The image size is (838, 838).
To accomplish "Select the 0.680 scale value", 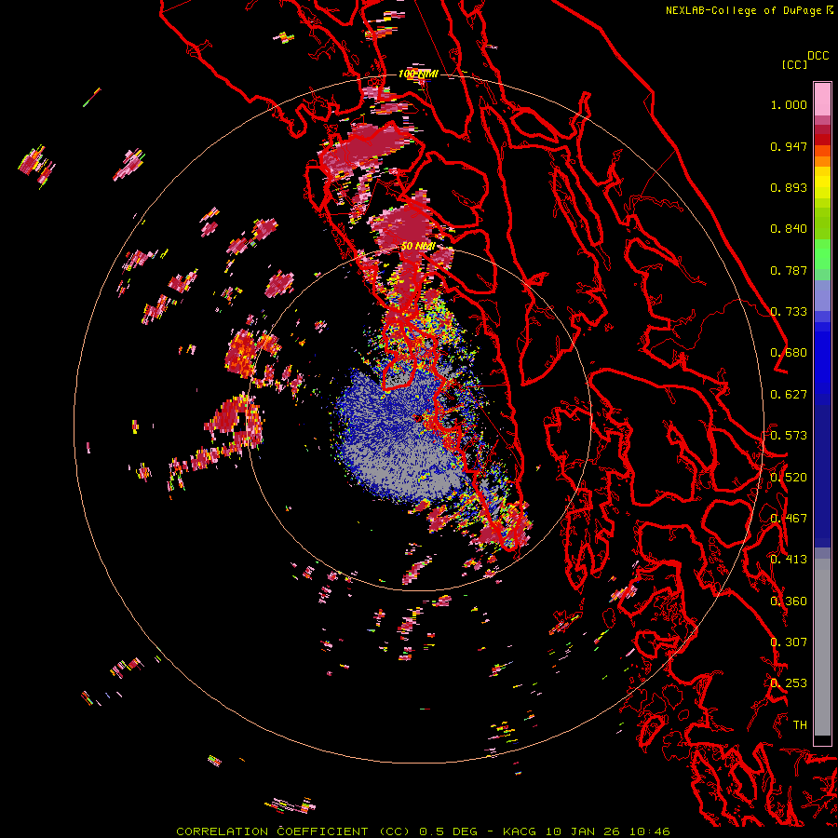I will click(789, 353).
